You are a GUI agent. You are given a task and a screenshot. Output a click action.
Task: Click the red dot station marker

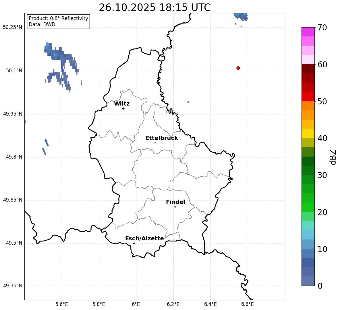[x=238, y=68]
